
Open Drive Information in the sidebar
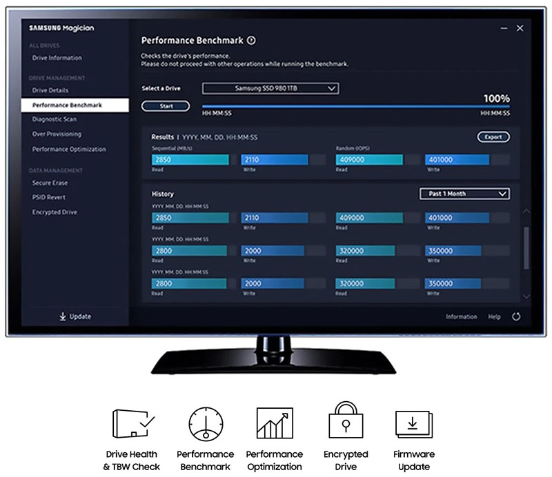[x=57, y=58]
